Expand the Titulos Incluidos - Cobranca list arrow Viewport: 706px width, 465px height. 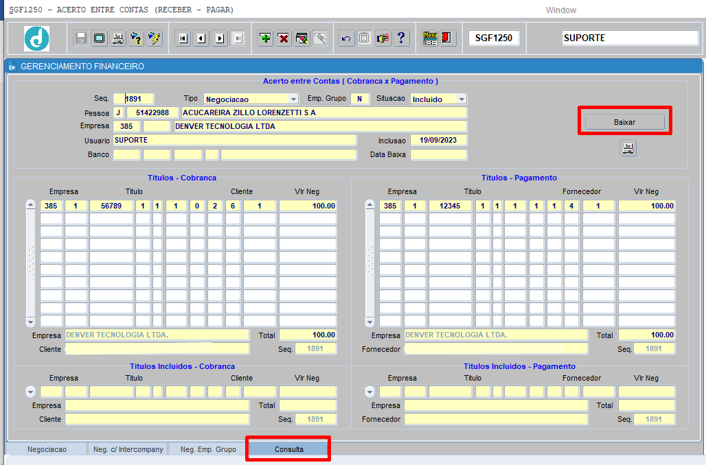coord(31,392)
